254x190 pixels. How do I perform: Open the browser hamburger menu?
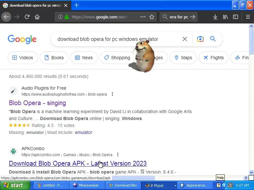tap(248, 17)
